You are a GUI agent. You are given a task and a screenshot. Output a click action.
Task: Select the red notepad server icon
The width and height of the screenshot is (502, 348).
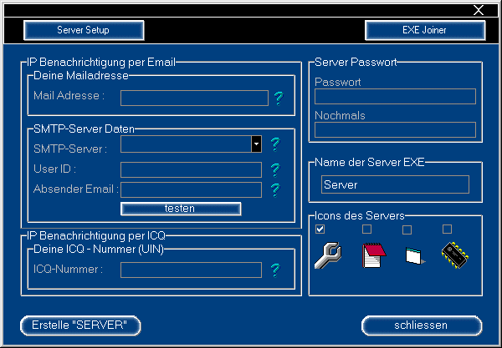point(371,255)
